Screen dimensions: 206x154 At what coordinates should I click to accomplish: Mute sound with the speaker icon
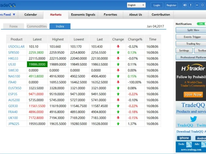[x=185, y=5]
